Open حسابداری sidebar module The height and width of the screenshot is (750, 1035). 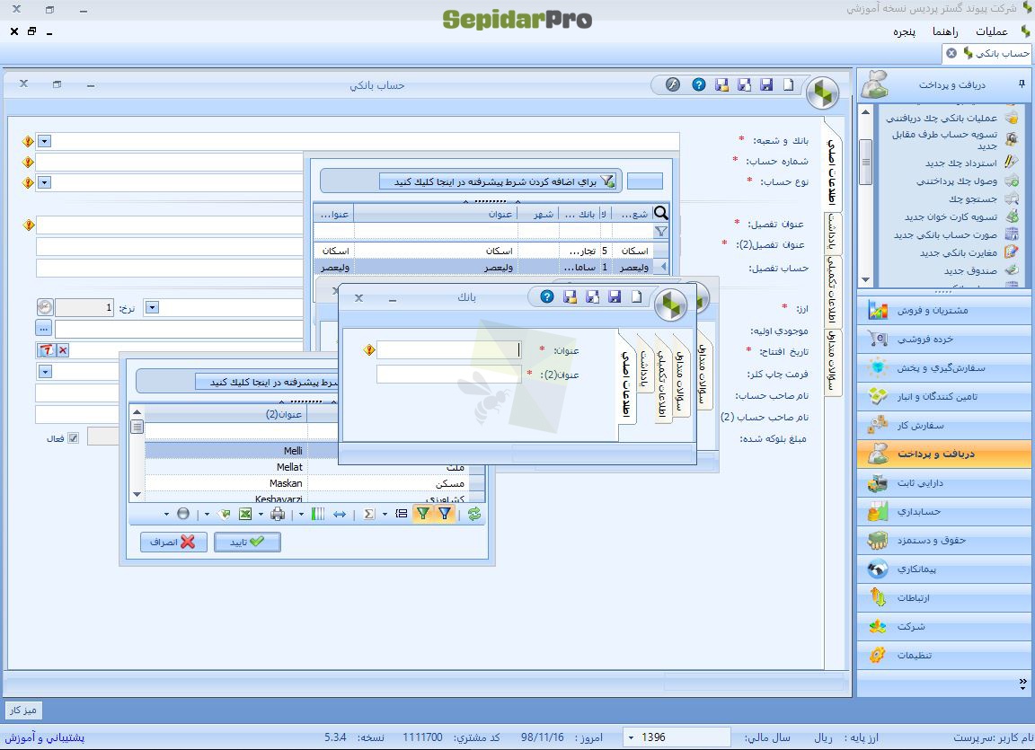point(944,511)
